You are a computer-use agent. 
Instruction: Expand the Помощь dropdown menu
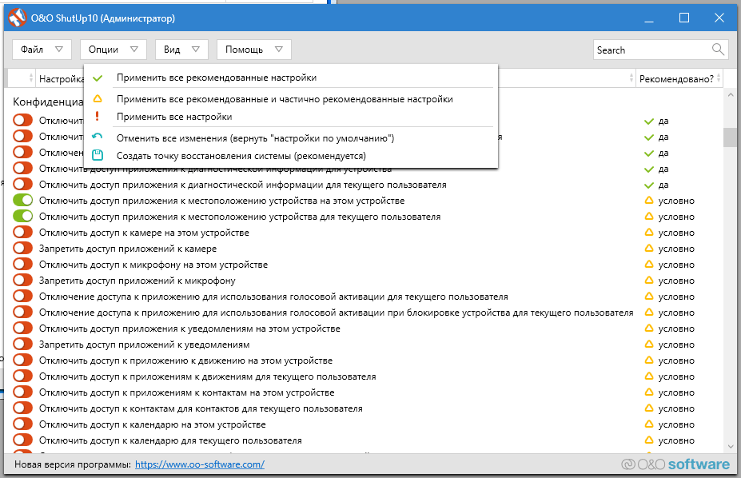[253, 50]
